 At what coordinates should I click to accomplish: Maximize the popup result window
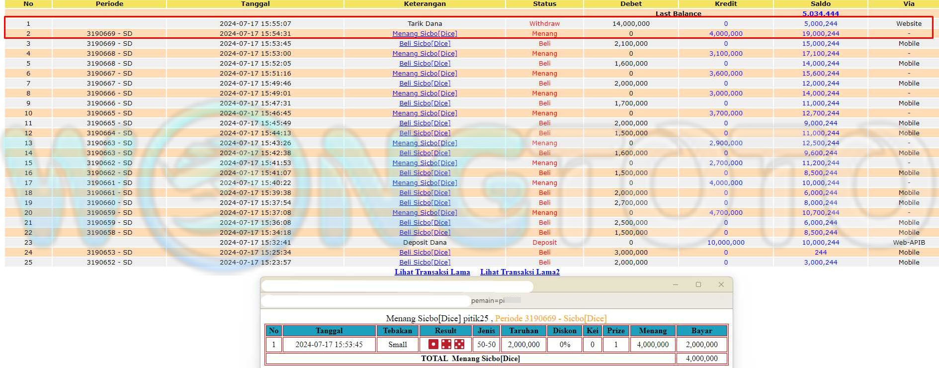698,284
